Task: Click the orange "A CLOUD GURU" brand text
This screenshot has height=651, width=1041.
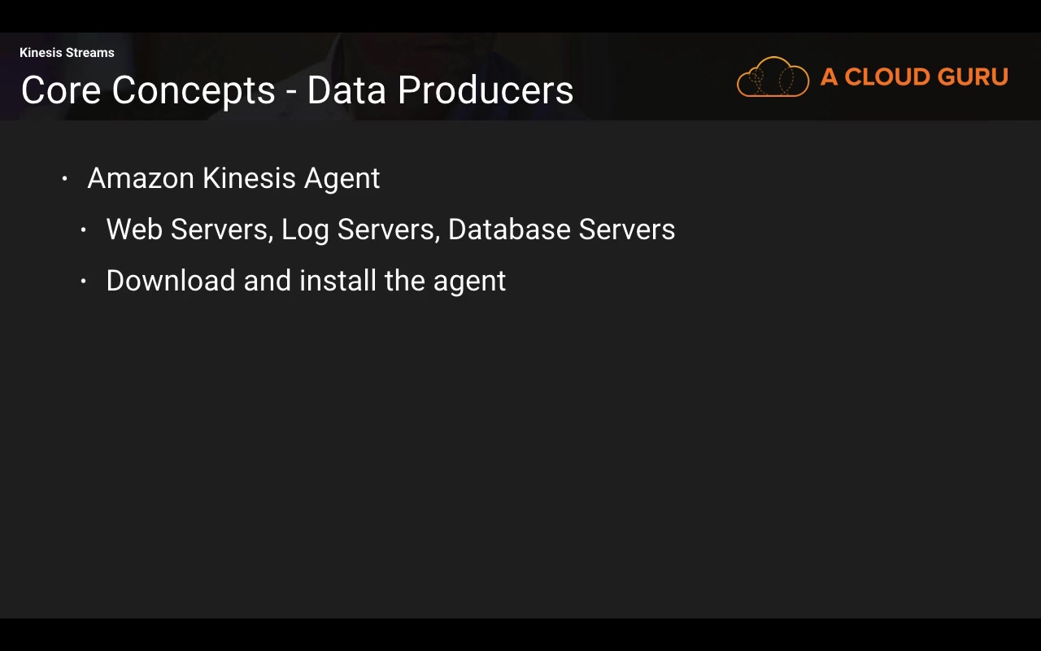Action: point(914,77)
